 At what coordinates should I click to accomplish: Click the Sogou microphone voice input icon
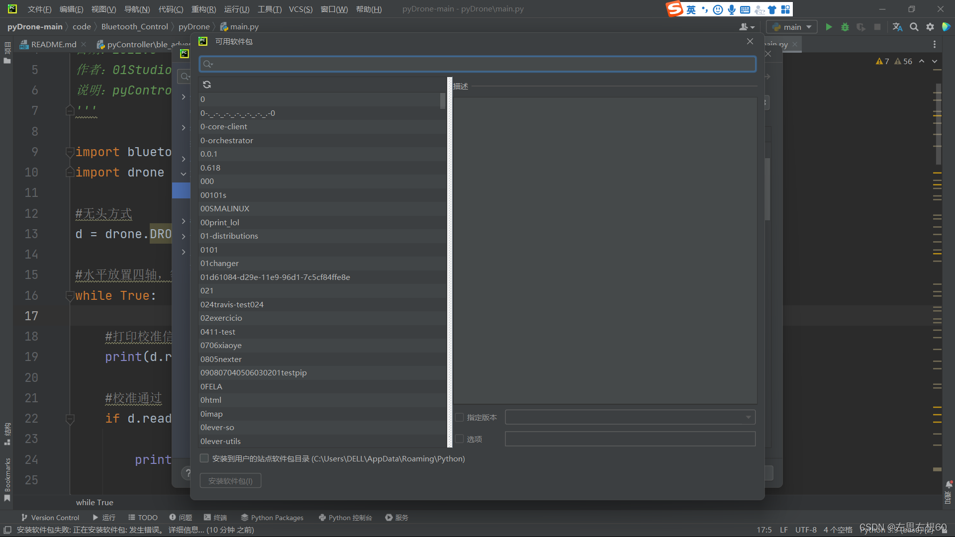tap(731, 9)
